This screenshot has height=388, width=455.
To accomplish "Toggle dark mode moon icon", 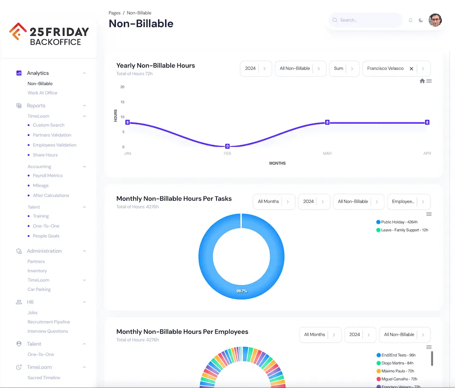I will (421, 20).
